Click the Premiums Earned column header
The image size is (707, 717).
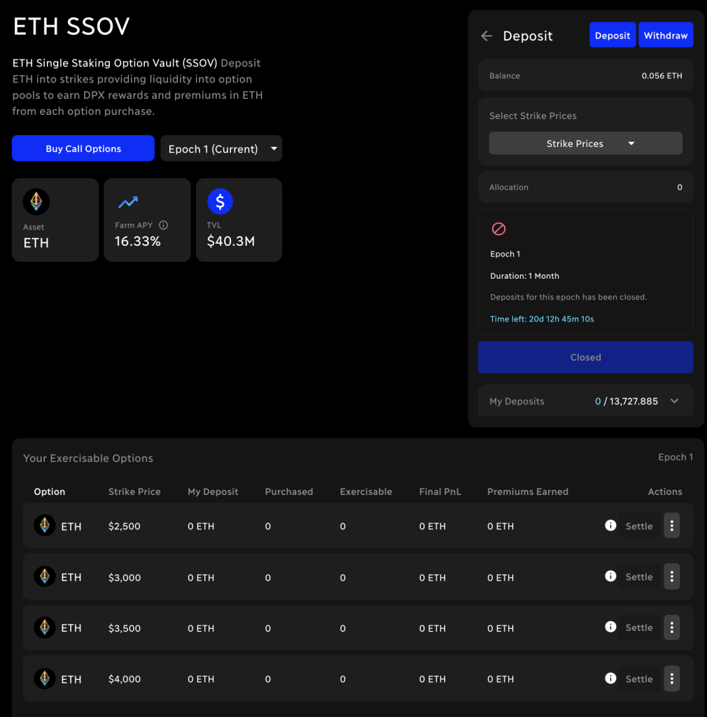pyautogui.click(x=528, y=492)
